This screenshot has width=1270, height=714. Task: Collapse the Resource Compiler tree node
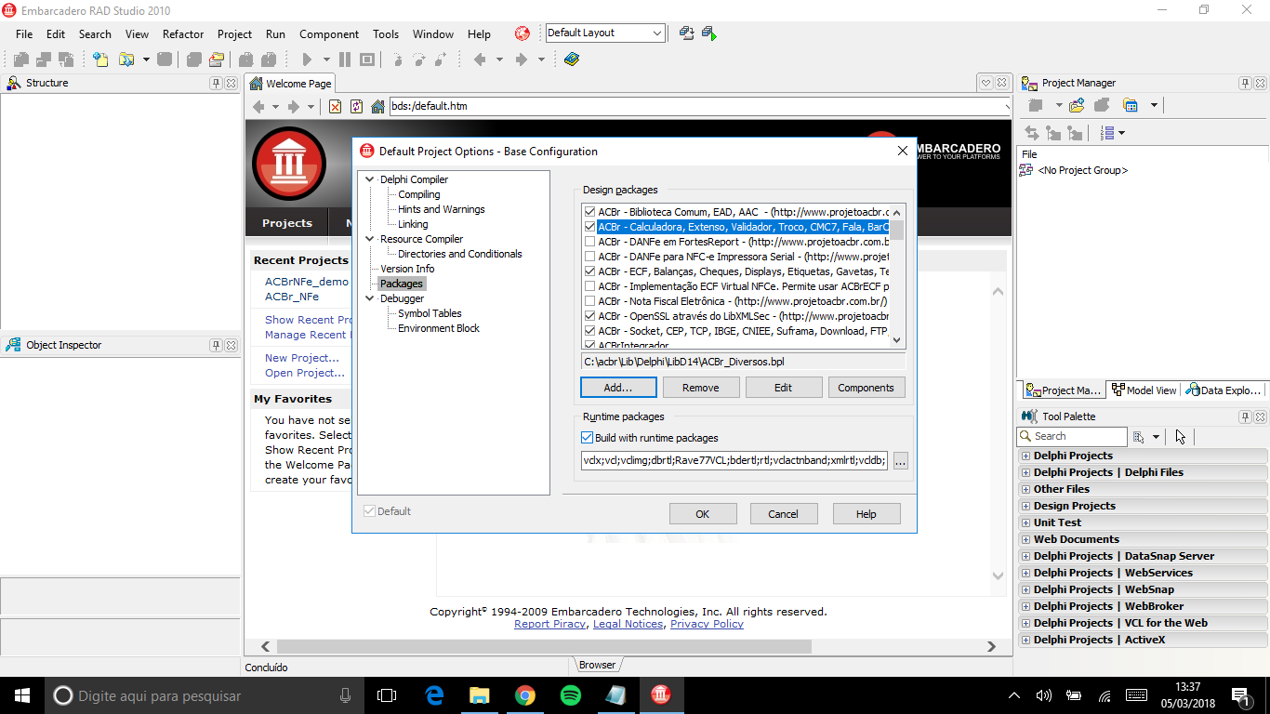370,239
